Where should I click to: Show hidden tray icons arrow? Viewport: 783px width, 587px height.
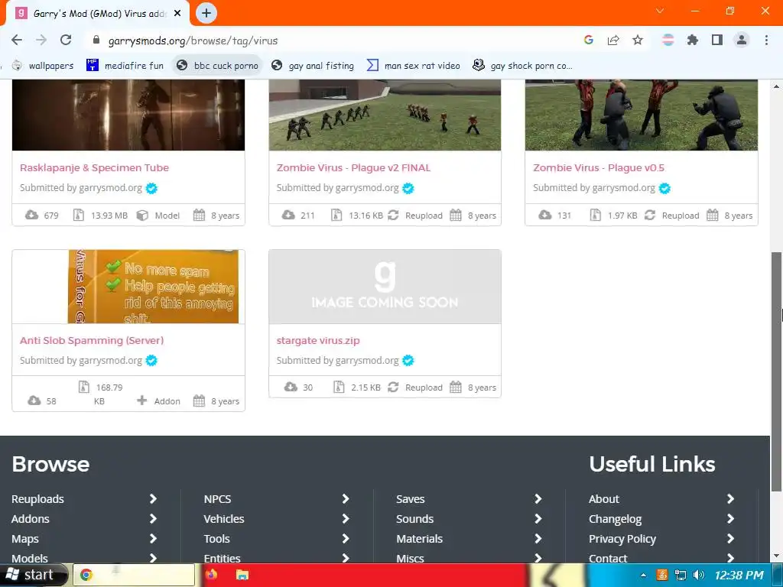pyautogui.click(x=643, y=575)
